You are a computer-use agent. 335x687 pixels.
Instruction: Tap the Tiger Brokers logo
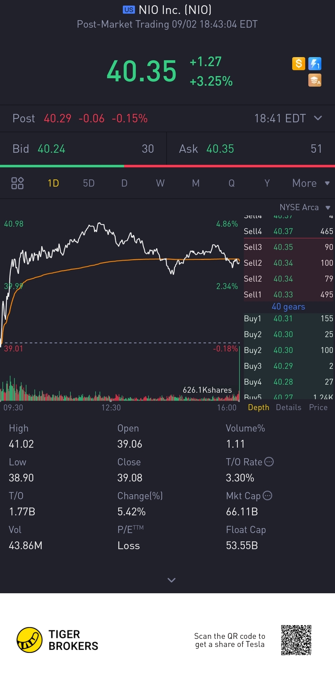pyautogui.click(x=30, y=640)
